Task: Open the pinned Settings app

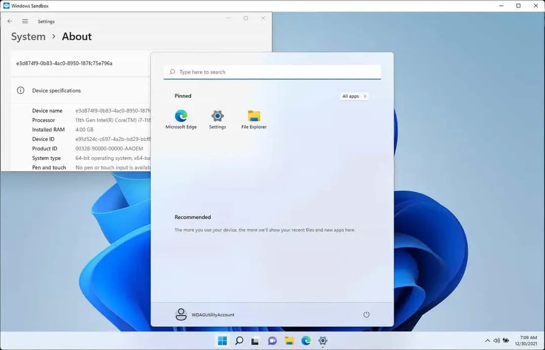Action: (217, 119)
